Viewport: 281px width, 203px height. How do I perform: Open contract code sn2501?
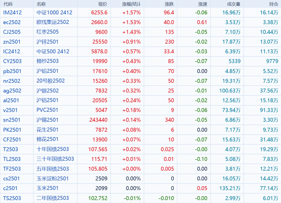[12, 120]
